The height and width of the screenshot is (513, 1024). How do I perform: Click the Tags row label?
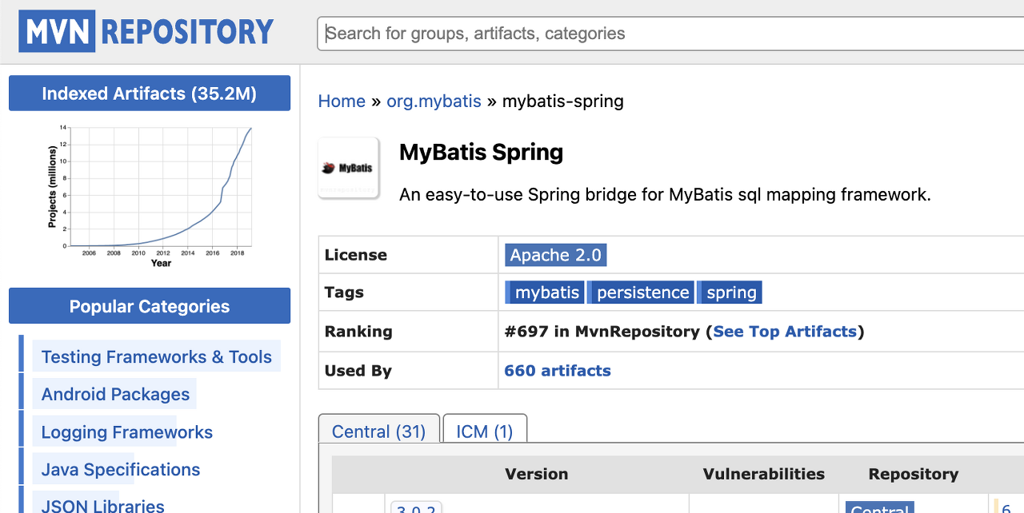(x=344, y=292)
